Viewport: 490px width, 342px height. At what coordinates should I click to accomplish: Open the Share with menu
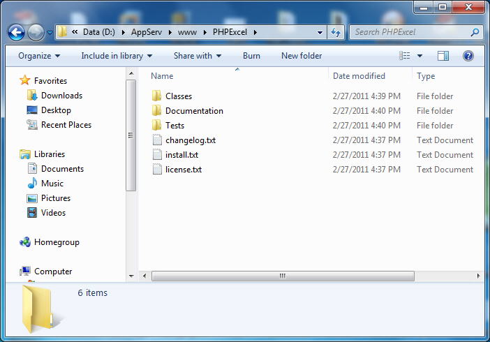[198, 56]
